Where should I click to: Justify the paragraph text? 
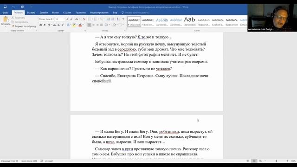tap(102, 25)
